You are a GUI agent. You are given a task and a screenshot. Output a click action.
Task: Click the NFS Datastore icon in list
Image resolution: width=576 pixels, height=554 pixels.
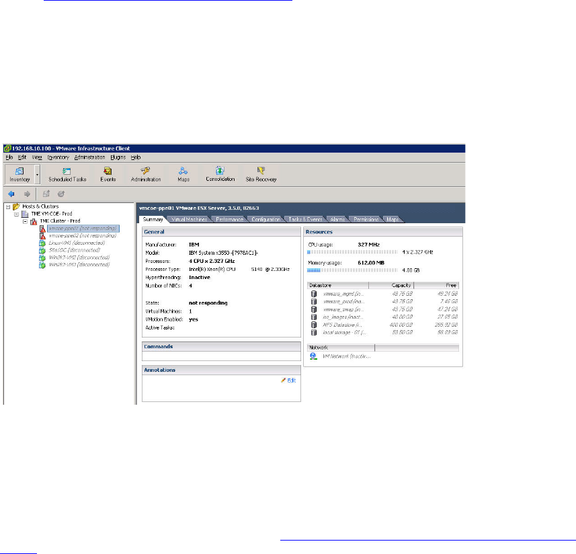pyautogui.click(x=313, y=324)
